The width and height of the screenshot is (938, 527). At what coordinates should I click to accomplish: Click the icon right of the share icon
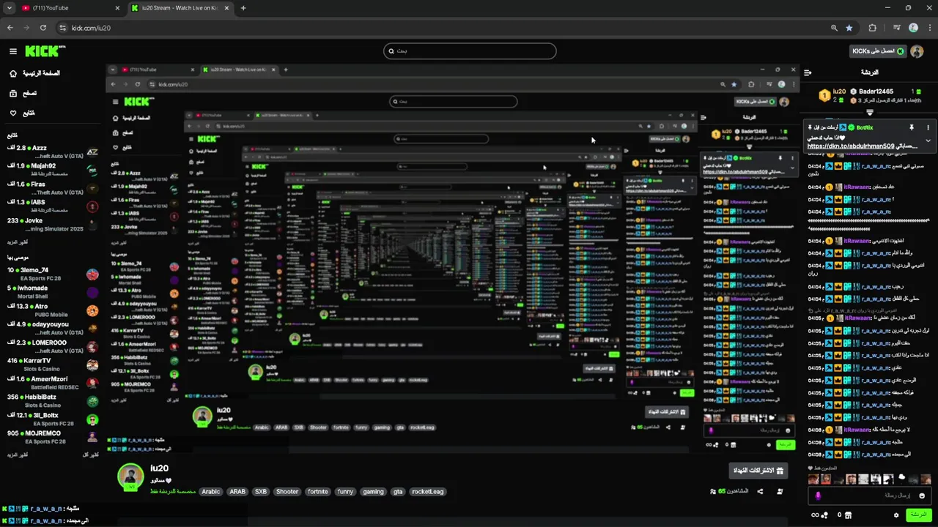[x=779, y=491]
